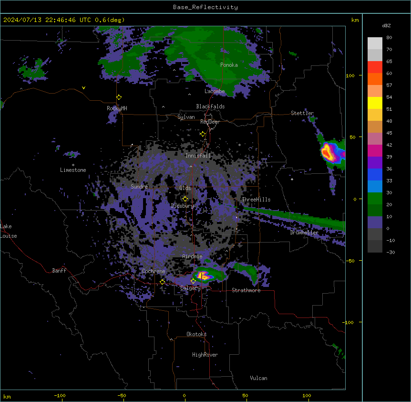Click the Blackfalds city label
This screenshot has width=411, height=402.
coord(210,106)
